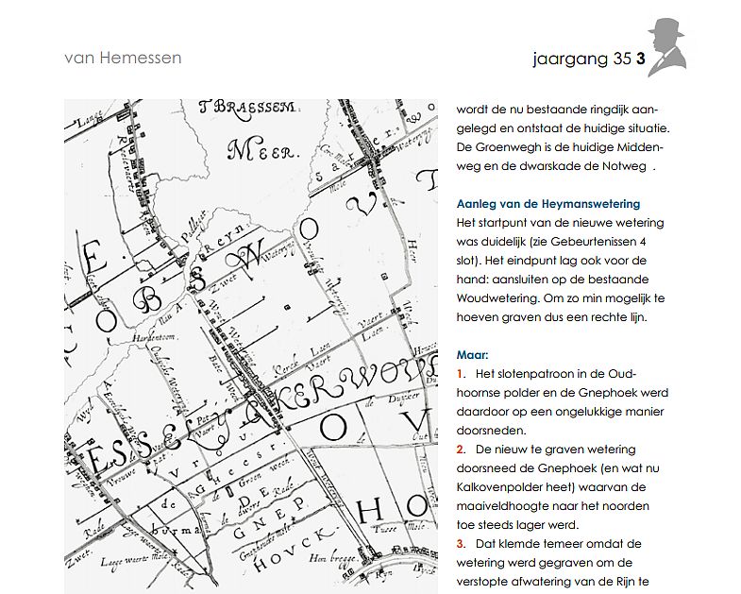Click the old polder map image
The height and width of the screenshot is (594, 741).
[x=251, y=347]
